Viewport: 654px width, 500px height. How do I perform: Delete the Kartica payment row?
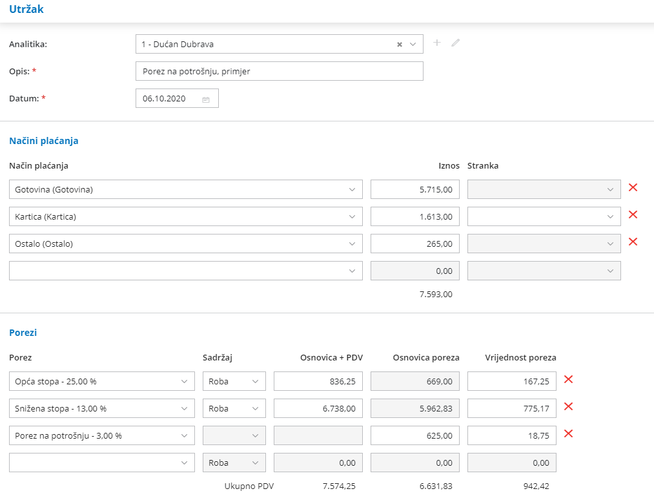(x=633, y=214)
